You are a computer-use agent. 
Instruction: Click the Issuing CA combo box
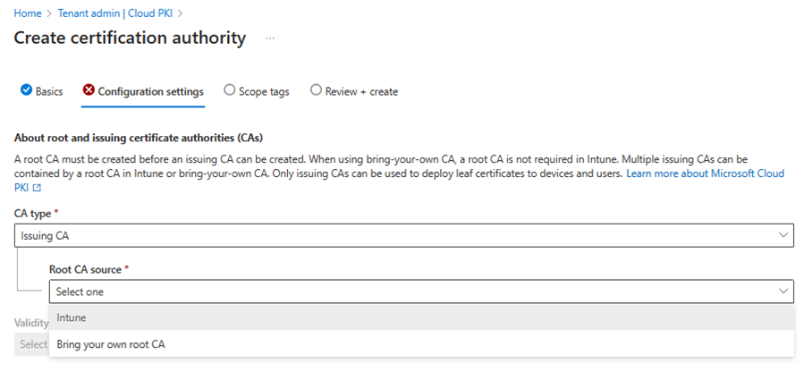click(404, 235)
